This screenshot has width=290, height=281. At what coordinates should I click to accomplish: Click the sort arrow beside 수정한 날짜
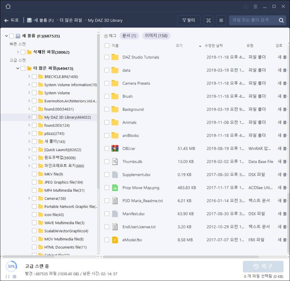(x=200, y=46)
